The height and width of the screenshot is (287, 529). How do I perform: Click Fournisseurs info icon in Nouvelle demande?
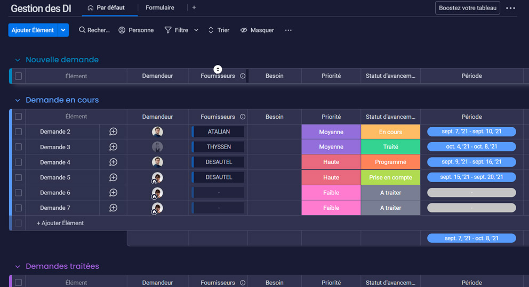pyautogui.click(x=243, y=76)
